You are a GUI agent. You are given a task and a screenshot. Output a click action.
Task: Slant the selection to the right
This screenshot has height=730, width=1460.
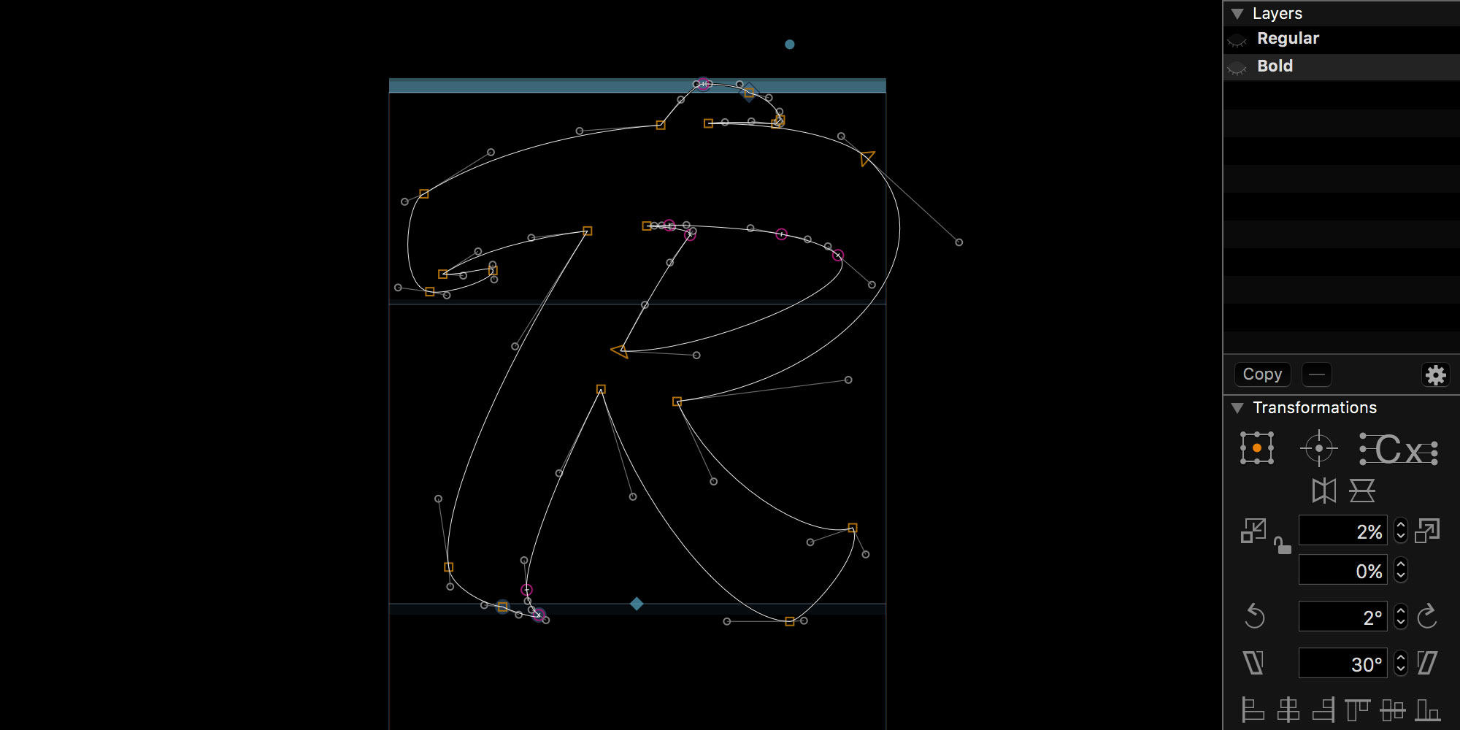coord(1427,664)
